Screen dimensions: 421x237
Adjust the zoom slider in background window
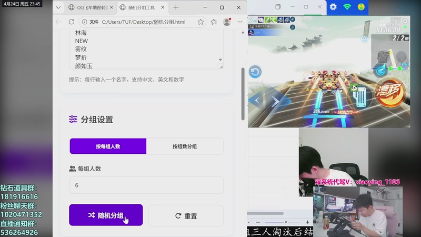[286, 222]
